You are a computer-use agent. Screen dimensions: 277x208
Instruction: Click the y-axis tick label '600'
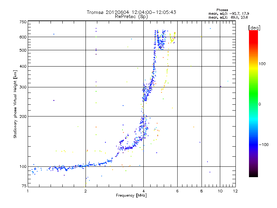click(23, 37)
